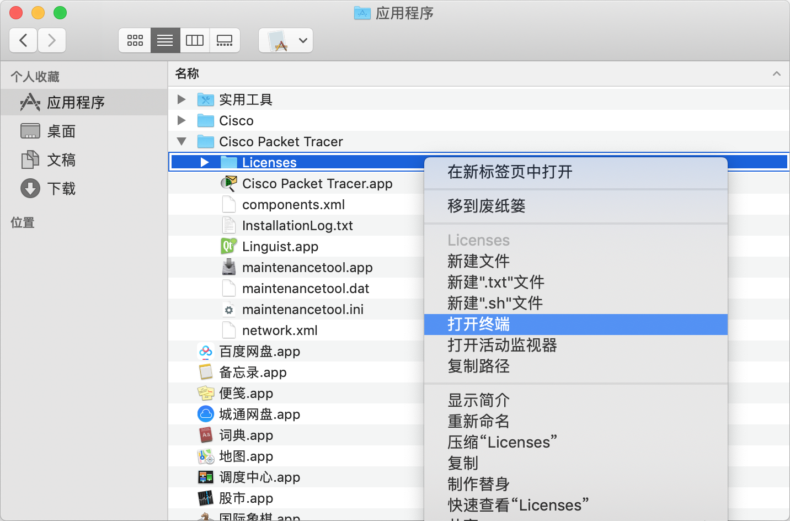Choose 复制路径 from context menu
The height and width of the screenshot is (521, 790).
576,366
